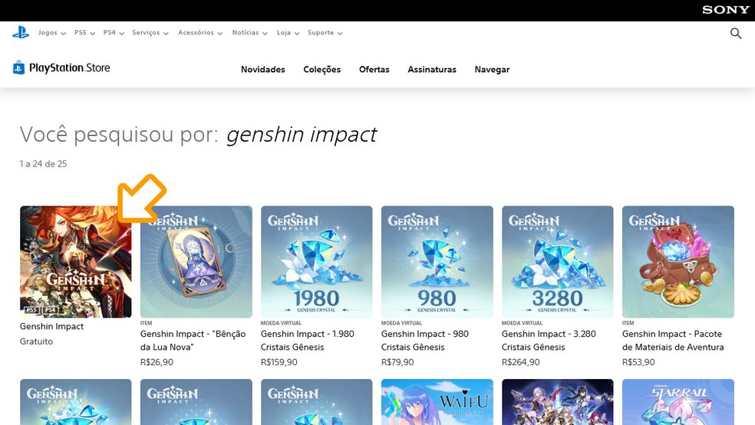Open the Coleções store tab
Viewport: 755px width, 425px height.
pos(322,69)
